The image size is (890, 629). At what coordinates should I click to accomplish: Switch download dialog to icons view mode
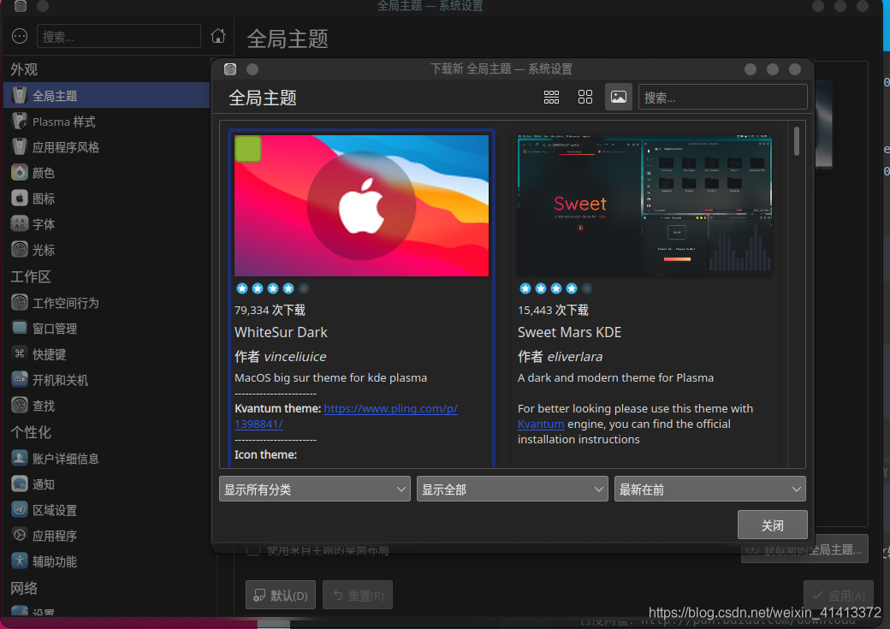click(x=585, y=97)
